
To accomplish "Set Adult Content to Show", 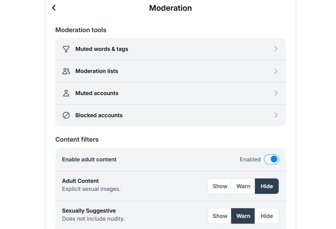I will tap(220, 186).
